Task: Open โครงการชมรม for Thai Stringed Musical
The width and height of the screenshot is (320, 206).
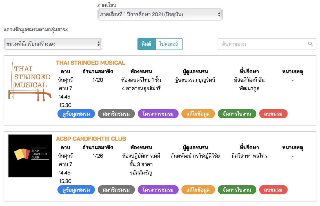Action: (x=158, y=114)
